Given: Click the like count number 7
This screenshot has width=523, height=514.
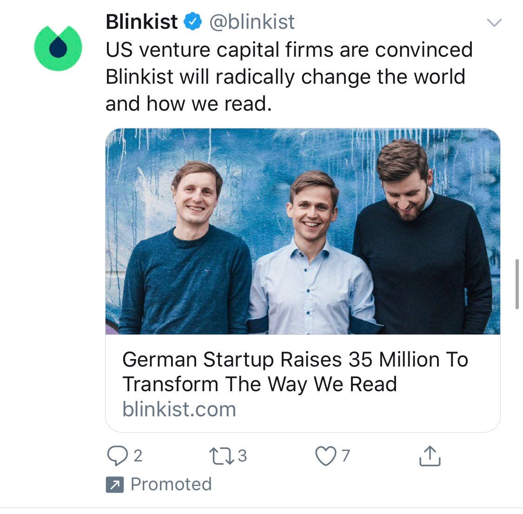Looking at the screenshot, I should [x=346, y=456].
